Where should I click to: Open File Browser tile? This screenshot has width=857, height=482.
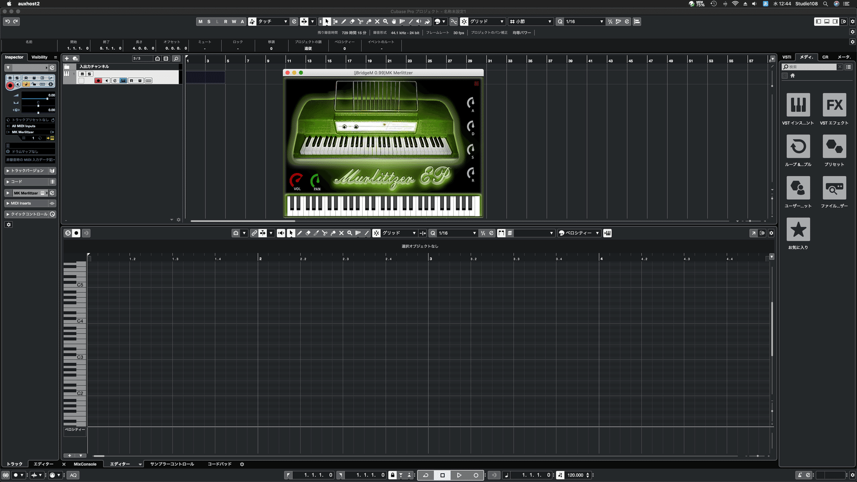835,188
